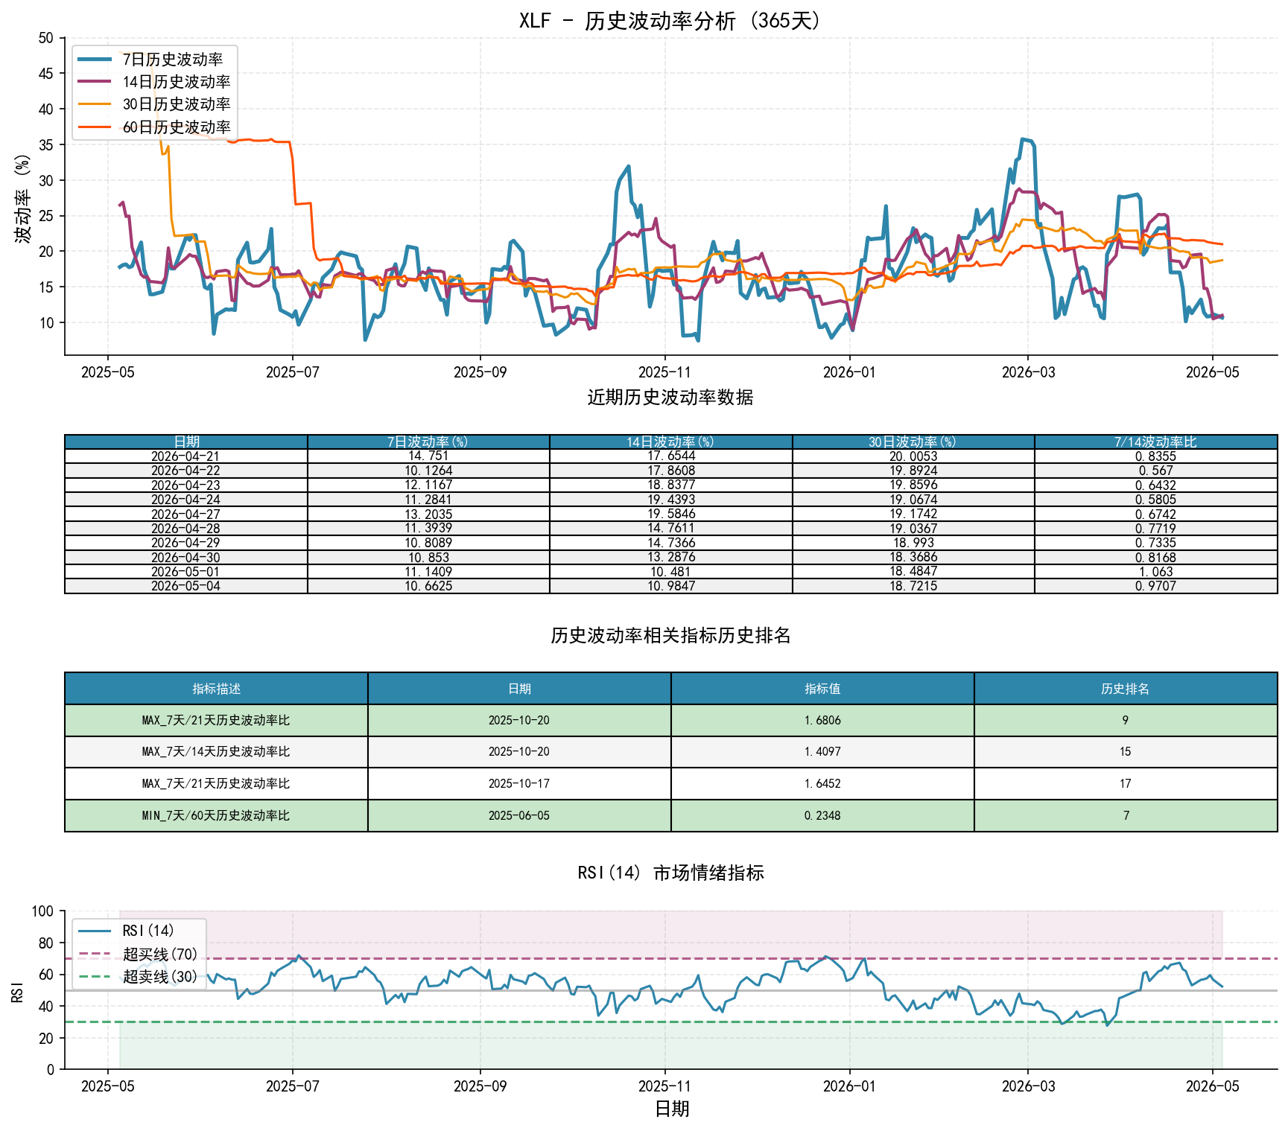Select date cell '2026-04-28'
Image resolution: width=1288 pixels, height=1128 pixels.
[x=186, y=528]
